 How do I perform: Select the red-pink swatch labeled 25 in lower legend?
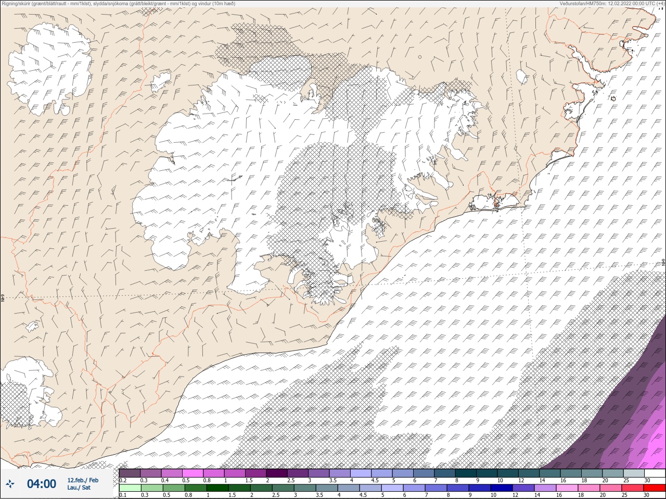(632, 488)
